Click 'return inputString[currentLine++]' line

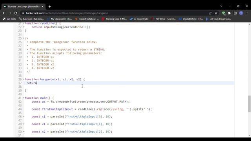tap(61, 27)
